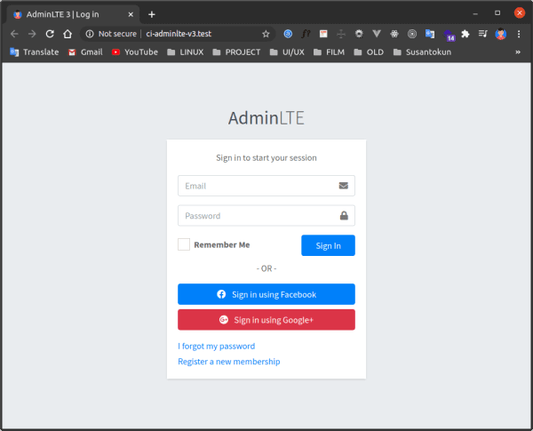
Task: Maximize the Chrome browser window
Action: (x=497, y=13)
